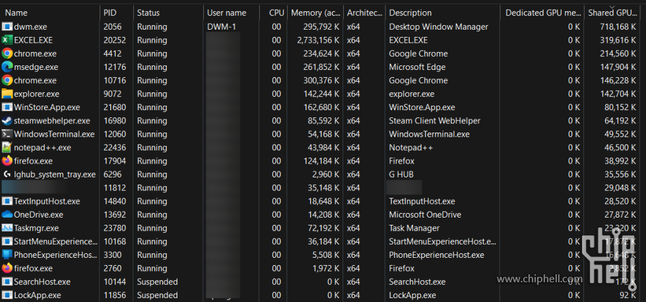This screenshot has height=302, width=646.
Task: Sort by the Description column header
Action: point(443,13)
